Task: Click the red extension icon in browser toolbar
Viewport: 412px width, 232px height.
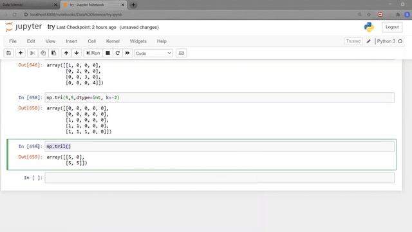Action: point(380,14)
